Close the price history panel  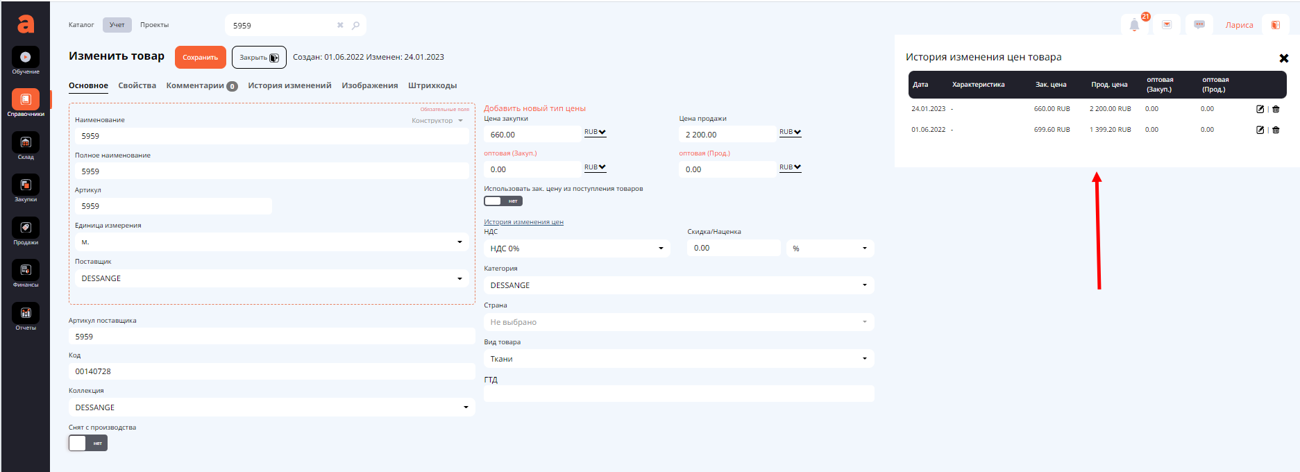pos(1283,58)
